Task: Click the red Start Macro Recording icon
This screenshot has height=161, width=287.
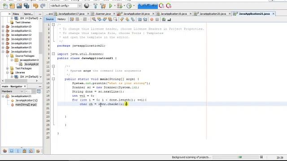Action: tap(152, 19)
